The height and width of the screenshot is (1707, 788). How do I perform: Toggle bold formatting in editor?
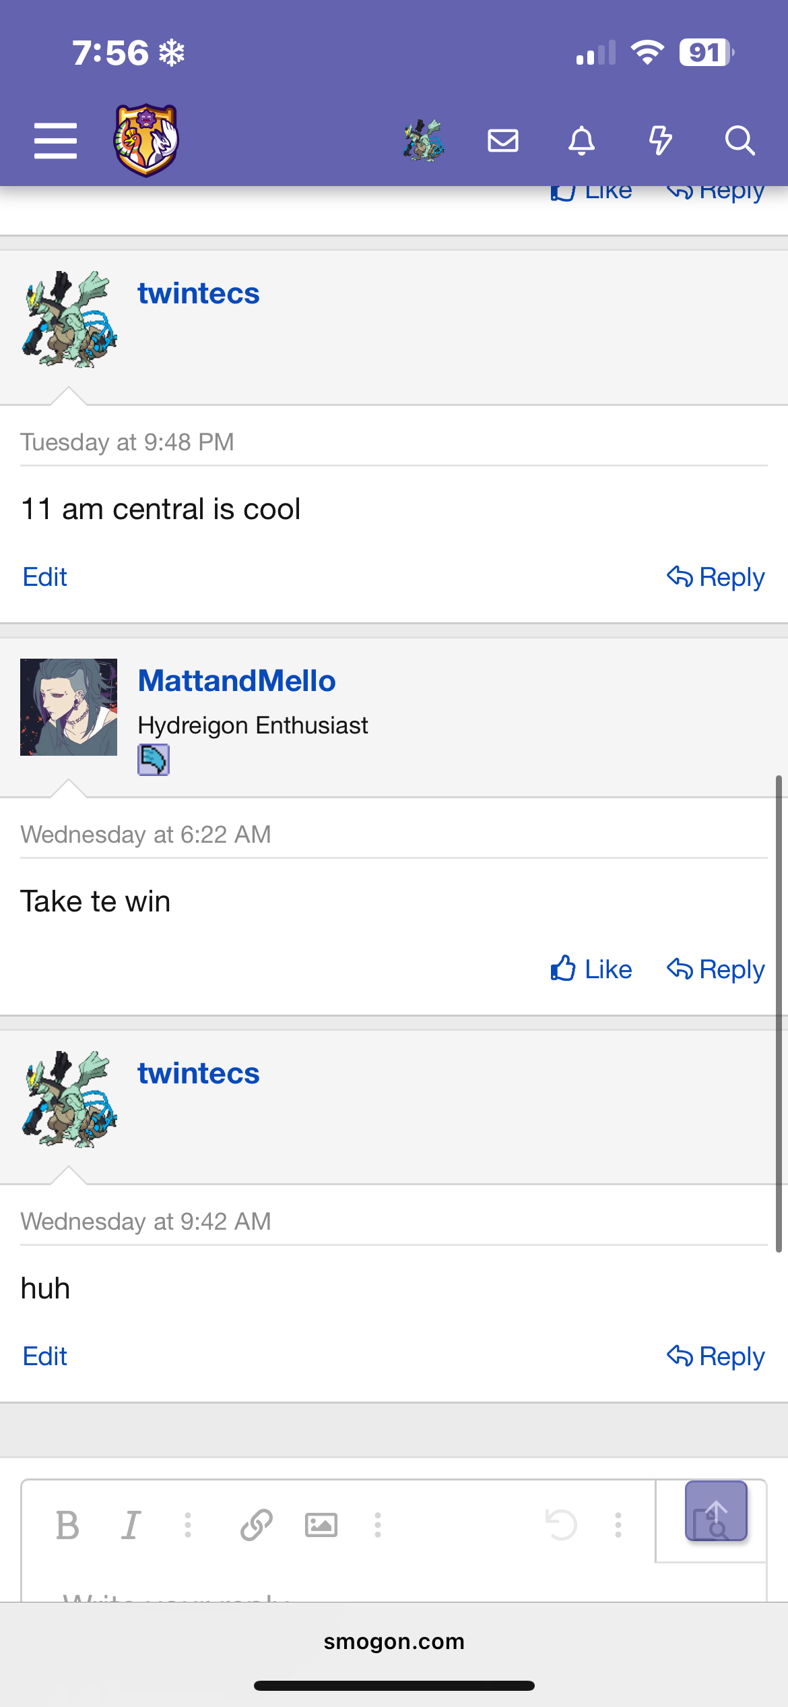[x=67, y=1525]
